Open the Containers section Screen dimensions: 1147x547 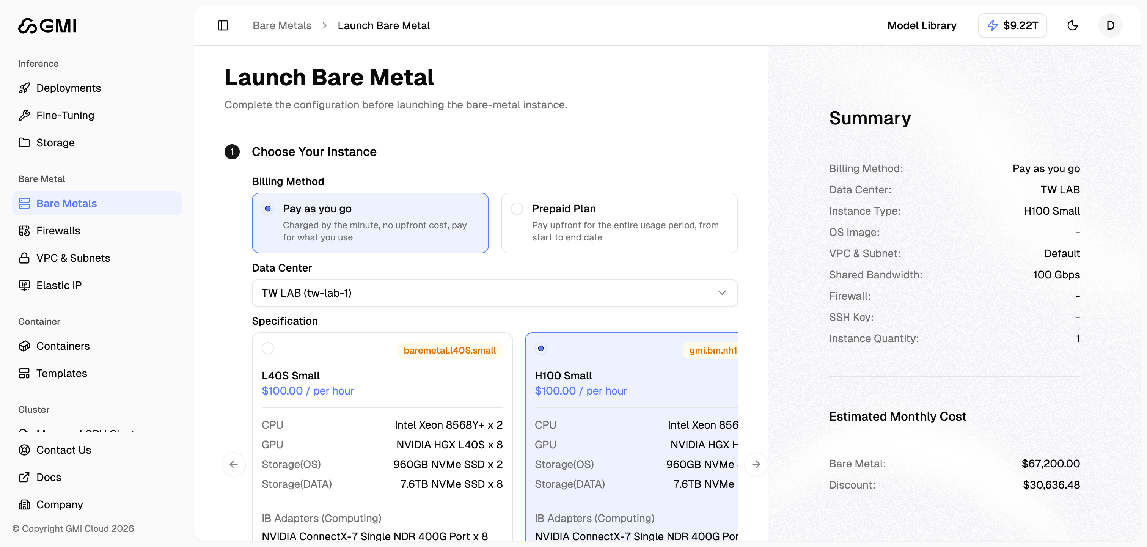63,346
